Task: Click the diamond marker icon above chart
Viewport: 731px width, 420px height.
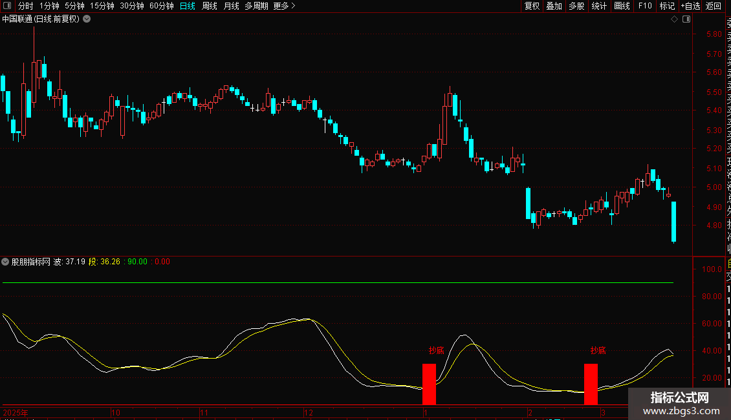Action: point(674,19)
